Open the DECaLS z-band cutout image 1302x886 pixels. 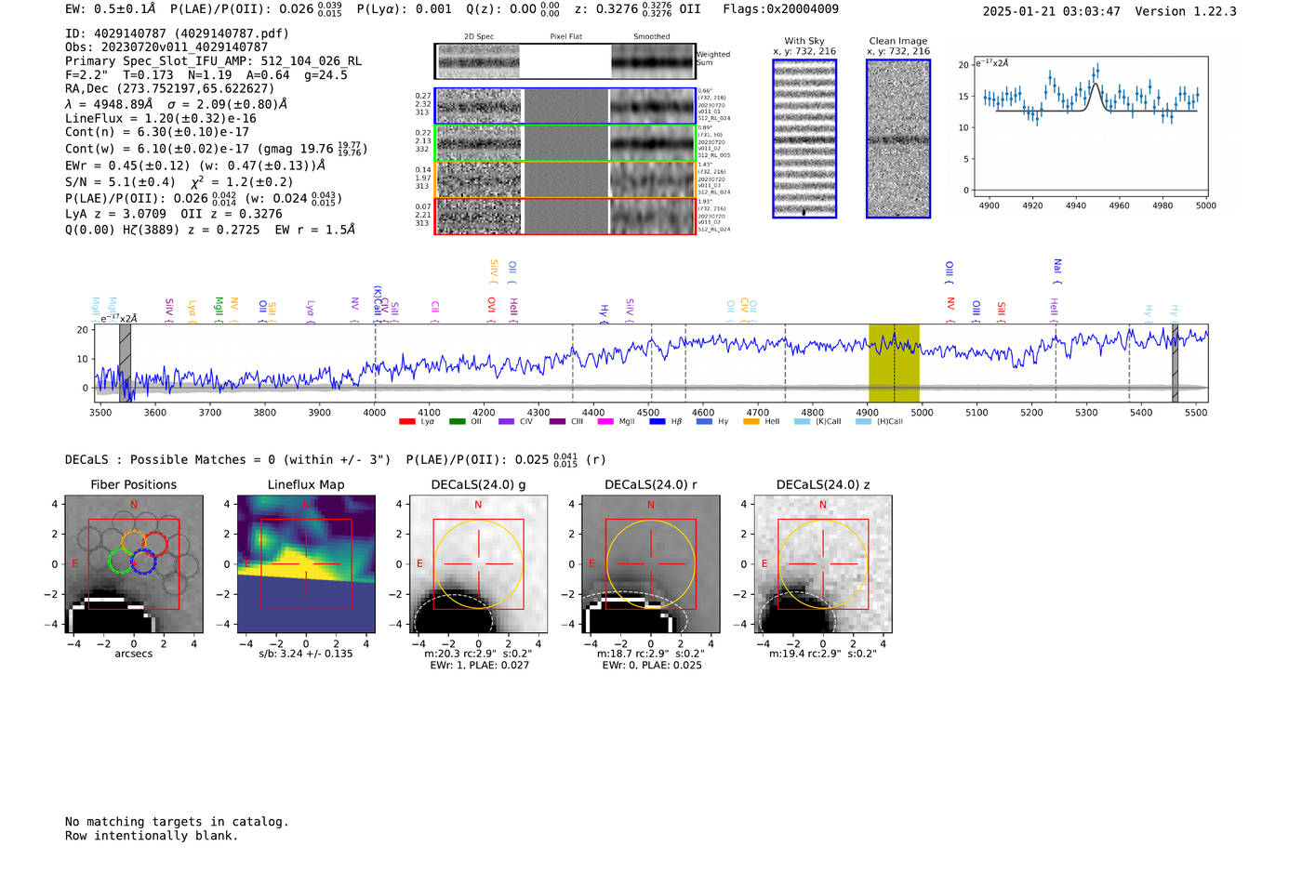(823, 564)
